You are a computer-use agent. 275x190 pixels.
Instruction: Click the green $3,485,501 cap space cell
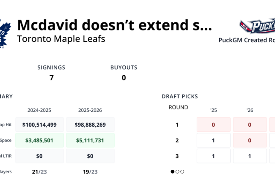pos(39,140)
